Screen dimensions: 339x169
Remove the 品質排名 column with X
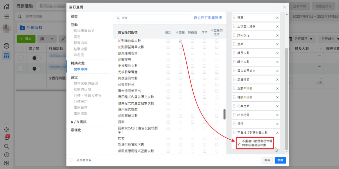(x=277, y=80)
